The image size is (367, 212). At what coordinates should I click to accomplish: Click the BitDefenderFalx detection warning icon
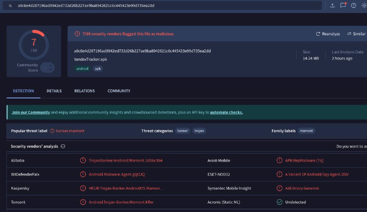click(83, 174)
